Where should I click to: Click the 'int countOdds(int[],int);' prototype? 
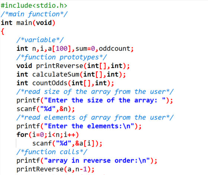(65, 83)
